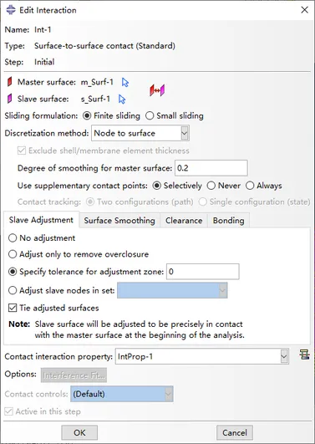Click the m_Surf-1 master surface name
The height and width of the screenshot is (444, 315).
coord(97,82)
